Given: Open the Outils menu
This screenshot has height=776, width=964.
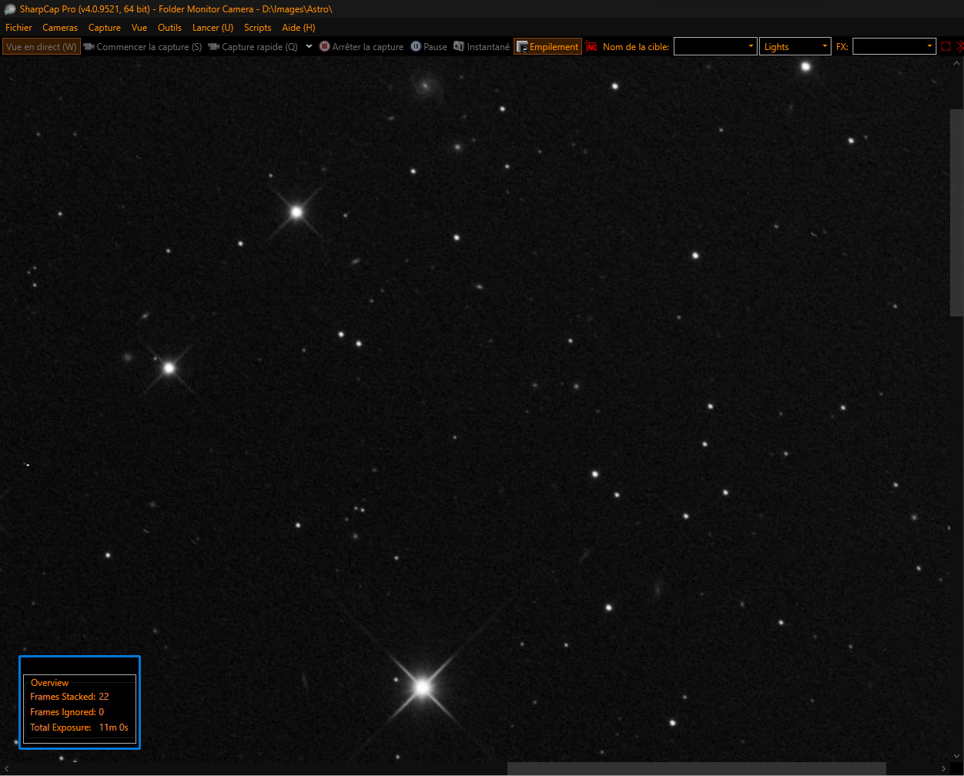Looking at the screenshot, I should click(169, 28).
